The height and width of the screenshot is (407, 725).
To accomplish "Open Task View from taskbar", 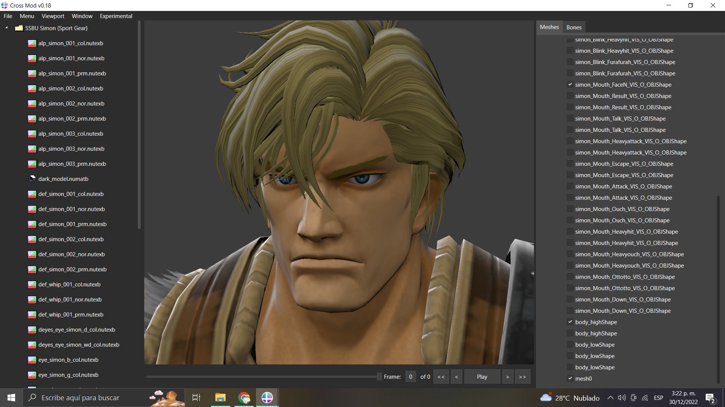I will pyautogui.click(x=196, y=398).
